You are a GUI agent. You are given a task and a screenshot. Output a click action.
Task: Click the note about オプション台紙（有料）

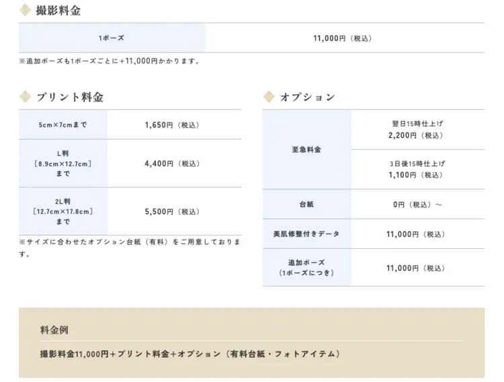[130, 246]
